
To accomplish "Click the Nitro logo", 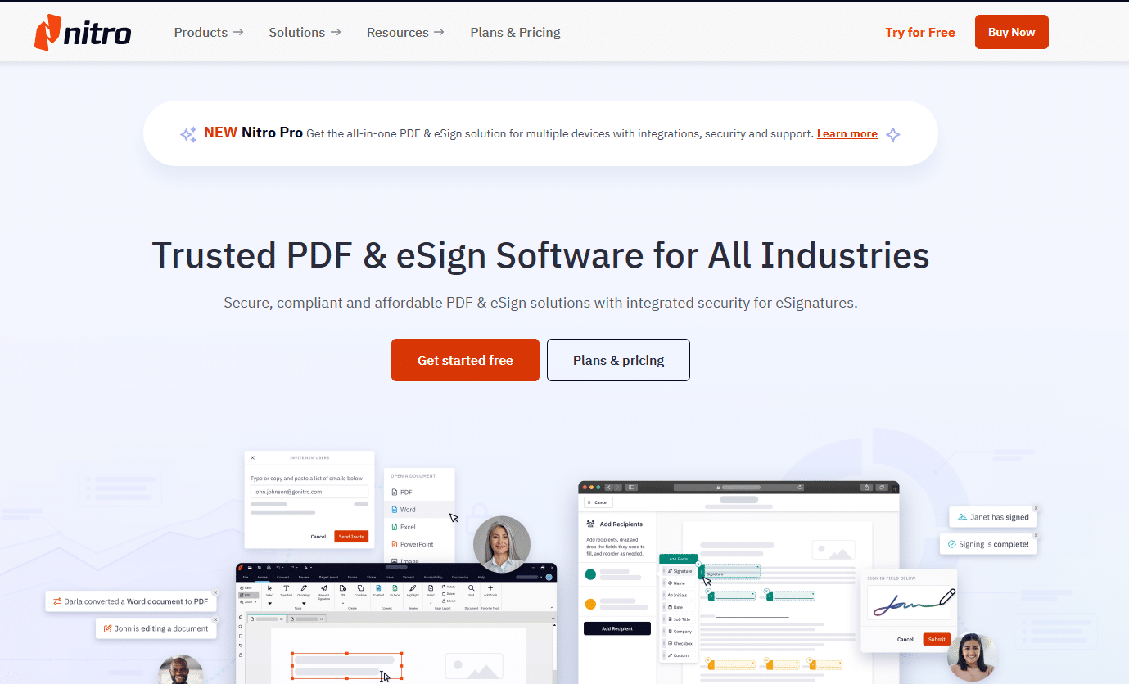I will [83, 33].
